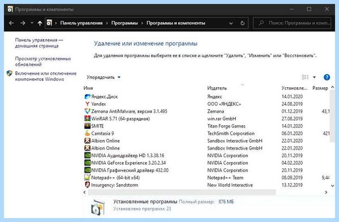Click the Notepad++ icon
Viewport: 339px width, 222px height.
(x=88, y=178)
